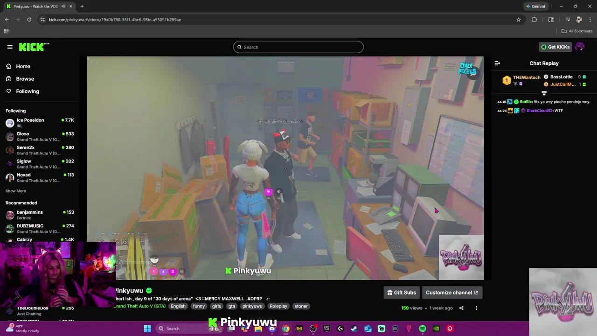Viewport: 597px width, 336px height.
Task: Open File Explorer from the taskbar
Action: [x=258, y=329]
